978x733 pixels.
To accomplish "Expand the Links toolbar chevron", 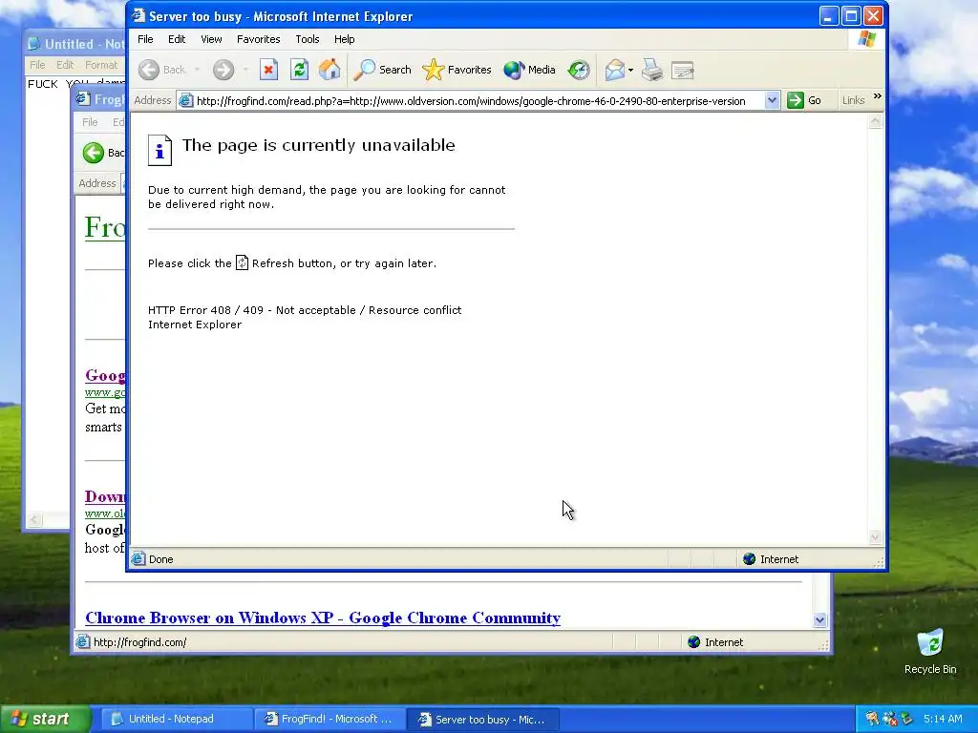I will (878, 96).
